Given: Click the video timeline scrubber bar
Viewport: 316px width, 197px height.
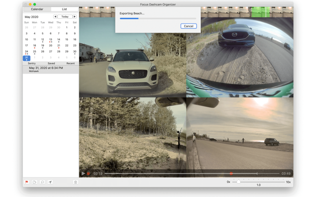Looking at the screenshot, I should [x=192, y=173].
